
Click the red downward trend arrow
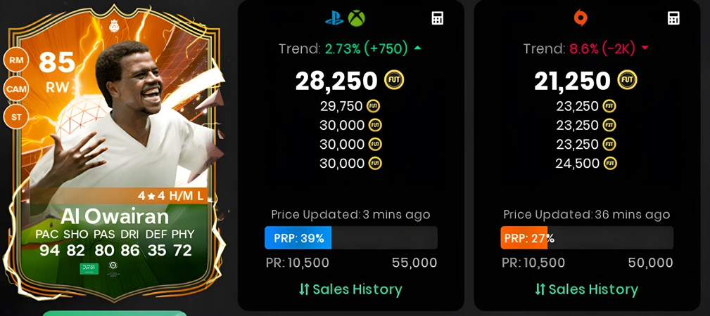coord(645,48)
